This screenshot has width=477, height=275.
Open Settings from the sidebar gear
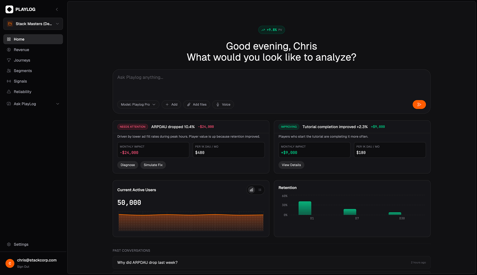(x=21, y=244)
